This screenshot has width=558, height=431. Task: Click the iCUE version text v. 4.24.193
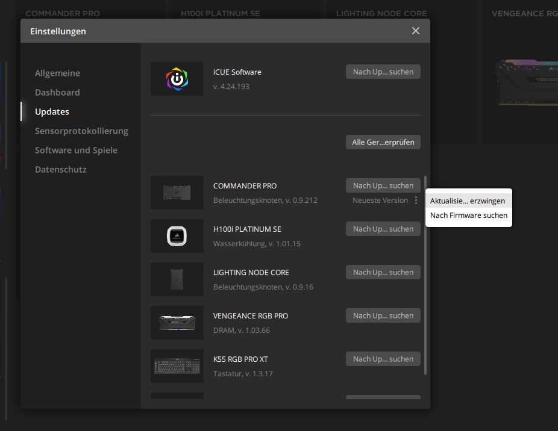(x=231, y=87)
